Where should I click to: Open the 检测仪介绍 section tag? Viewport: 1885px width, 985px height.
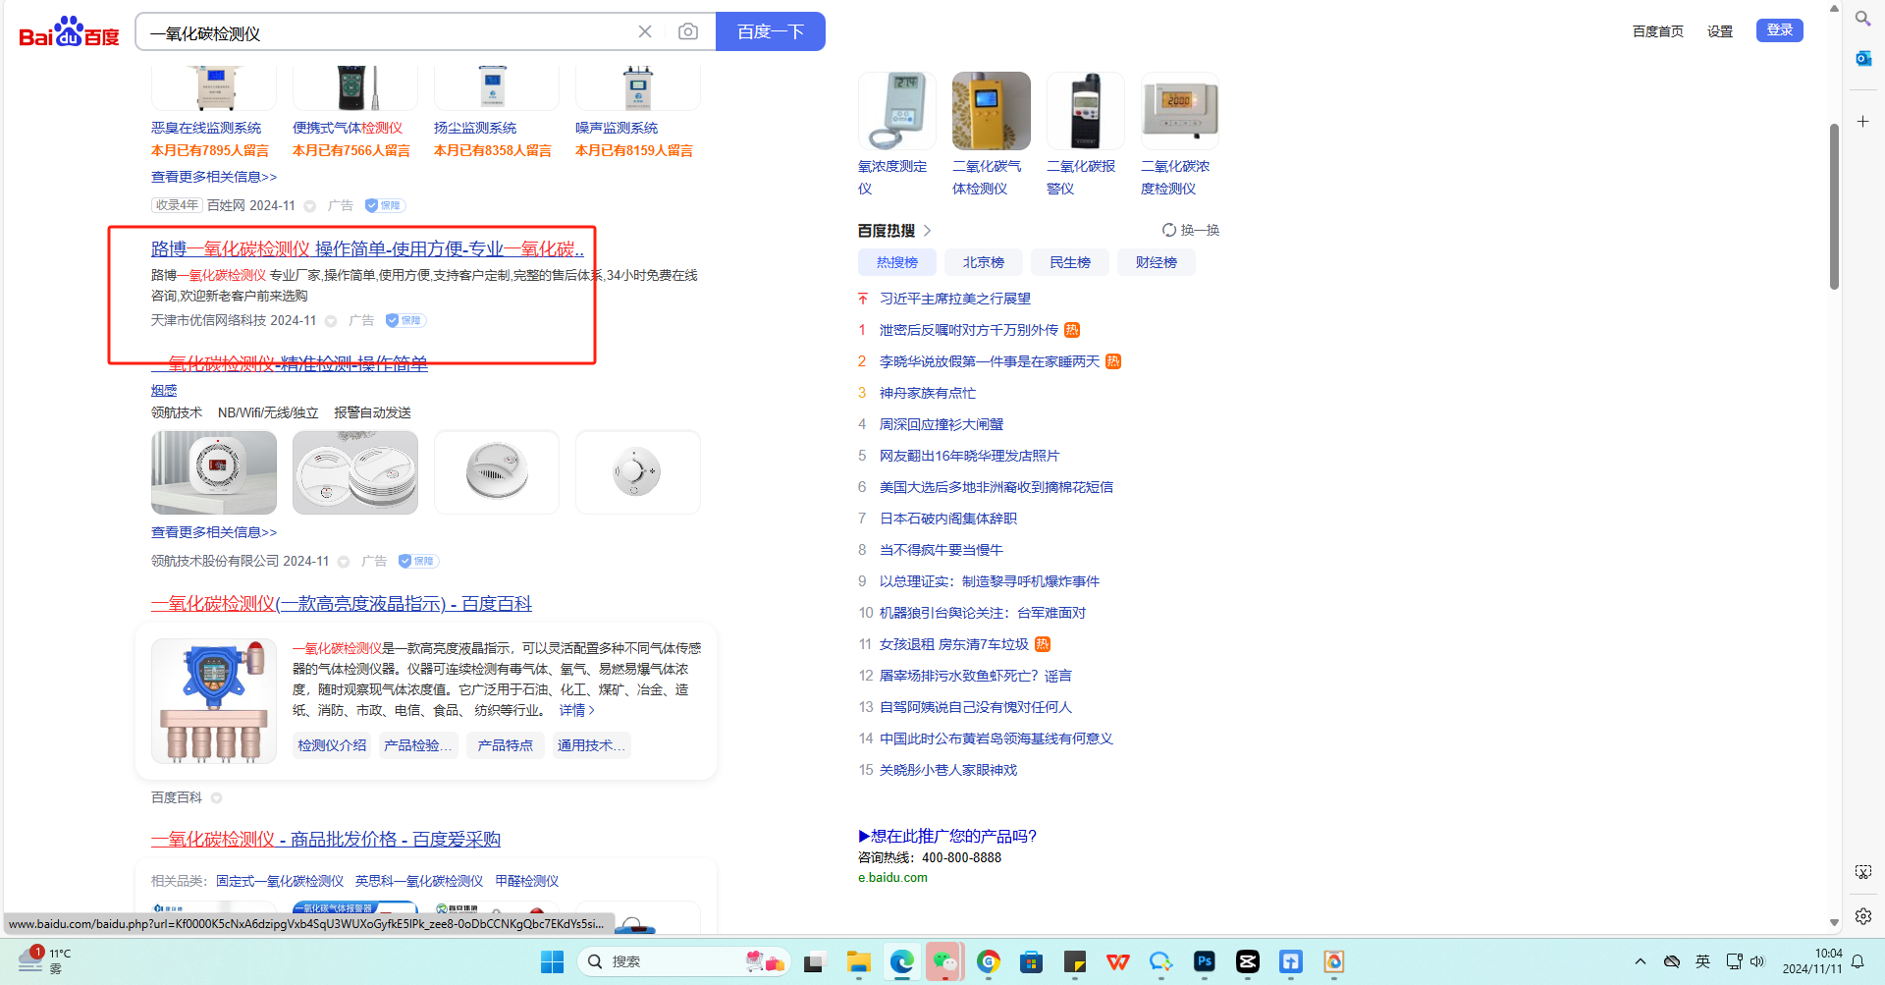point(332,745)
